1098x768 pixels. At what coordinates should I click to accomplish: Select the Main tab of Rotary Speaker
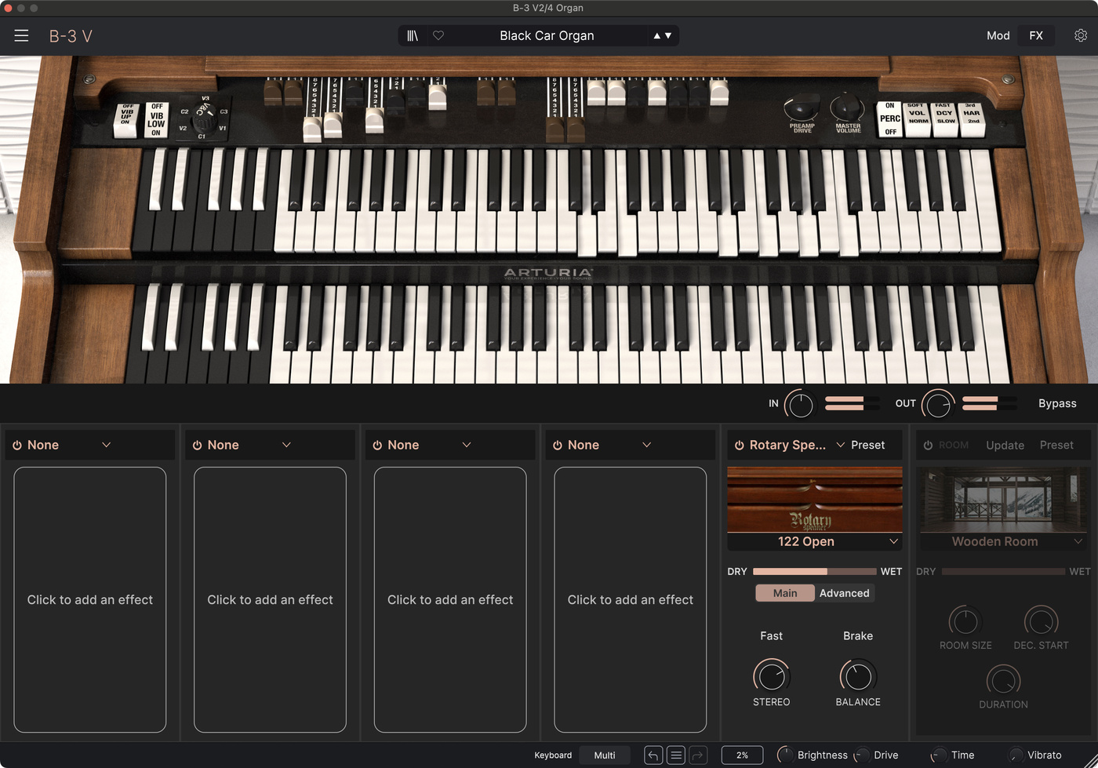click(785, 593)
